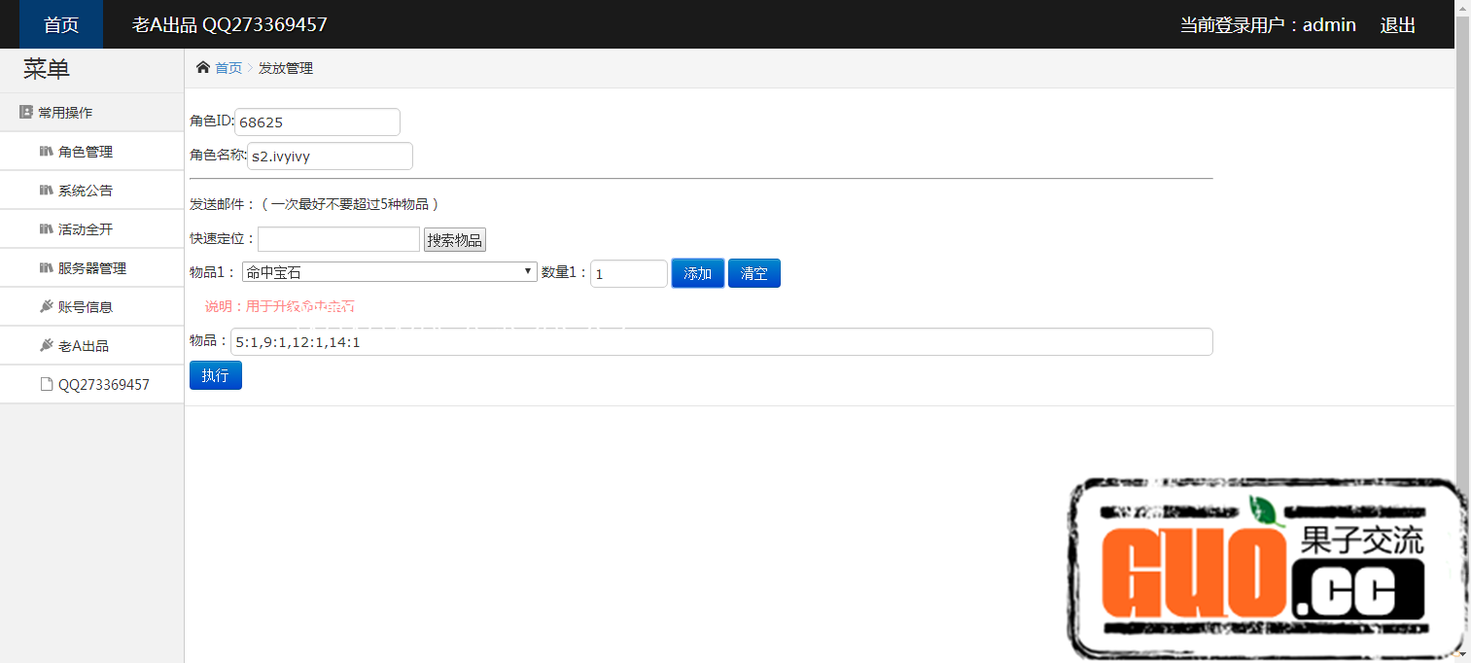Image resolution: width=1471 pixels, height=663 pixels.
Task: Click the icon beside 服务器管理
Action: pos(46,268)
